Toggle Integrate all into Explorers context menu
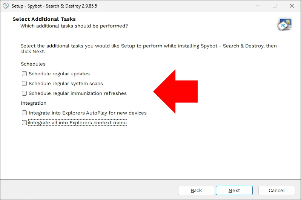301x200 pixels. tap(24, 122)
